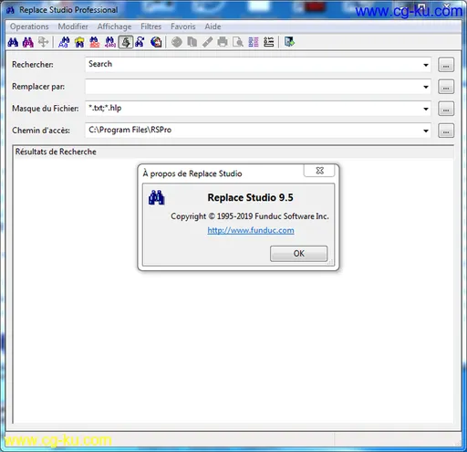
Task: Click the '...' button beside Remplacer par
Action: click(446, 87)
